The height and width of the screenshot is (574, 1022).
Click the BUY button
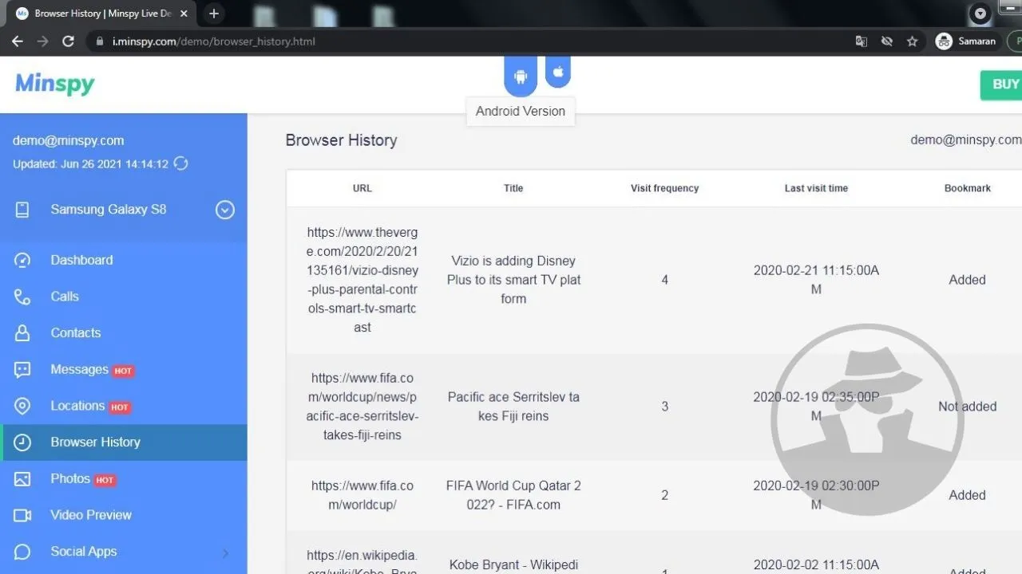click(x=1003, y=85)
